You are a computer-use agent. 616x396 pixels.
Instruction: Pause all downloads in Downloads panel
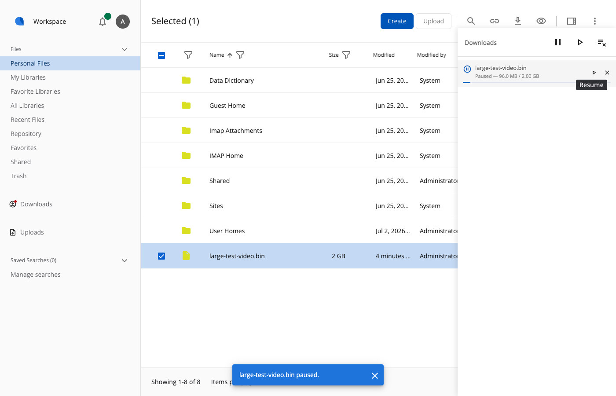coord(558,42)
